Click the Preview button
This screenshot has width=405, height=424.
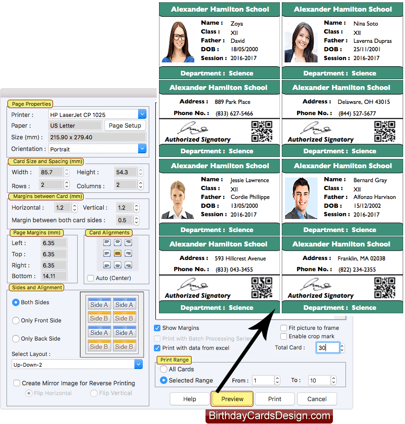(x=232, y=399)
